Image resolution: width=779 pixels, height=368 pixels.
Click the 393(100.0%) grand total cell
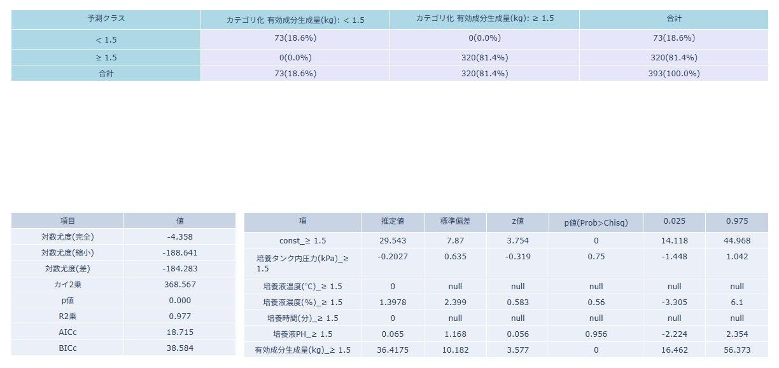coord(673,73)
